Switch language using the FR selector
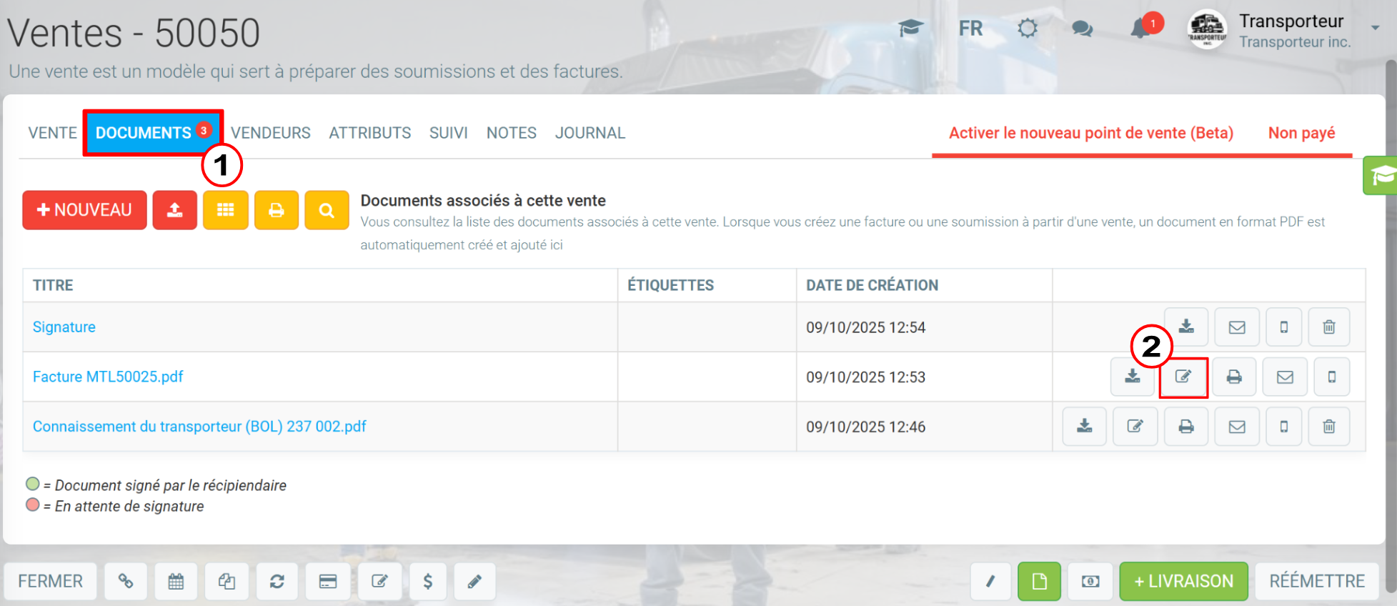This screenshot has height=606, width=1397. [970, 29]
